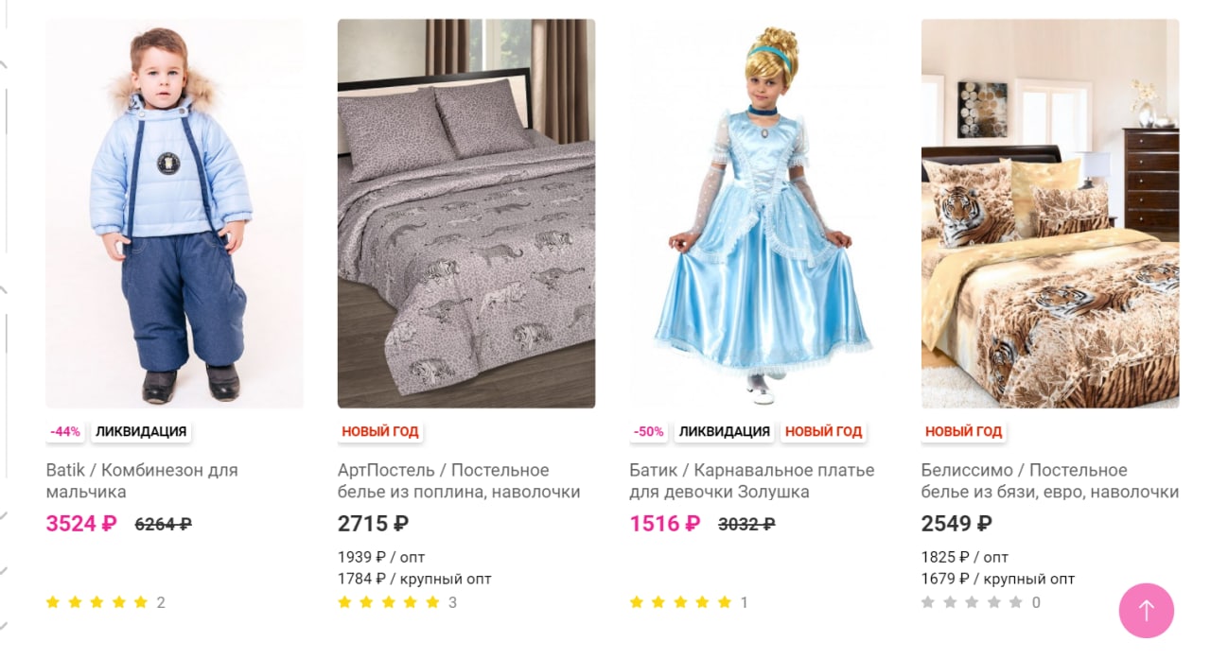Open the grey tiger bedding product image
This screenshot has width=1211, height=659.
[x=466, y=214]
